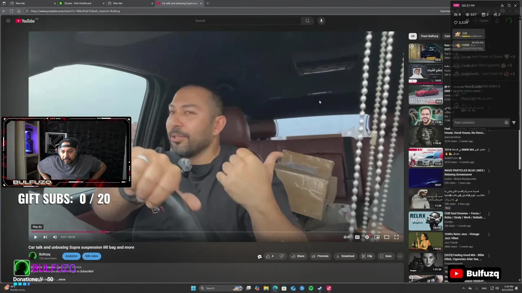Toggle autoplay switch in player controls
Image resolution: width=522 pixels, height=293 pixels.
(347, 237)
